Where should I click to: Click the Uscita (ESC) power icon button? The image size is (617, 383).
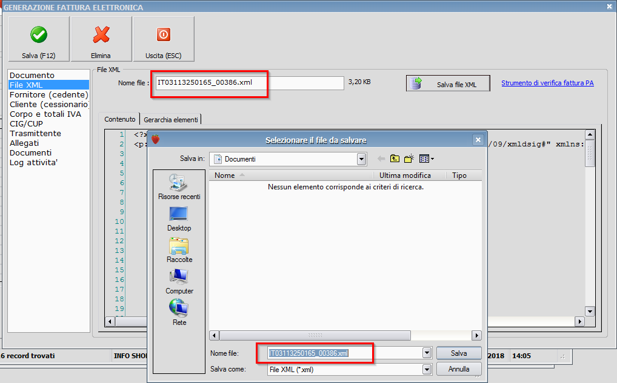coord(164,39)
